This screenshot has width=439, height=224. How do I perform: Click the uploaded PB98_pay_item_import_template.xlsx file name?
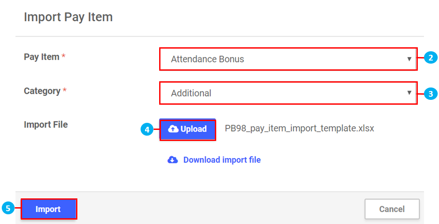299,129
